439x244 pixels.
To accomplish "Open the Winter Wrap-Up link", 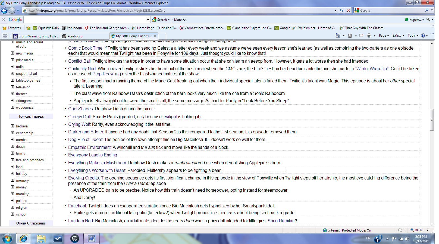I will point(372,69).
